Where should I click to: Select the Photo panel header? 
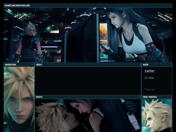pos(88,97)
